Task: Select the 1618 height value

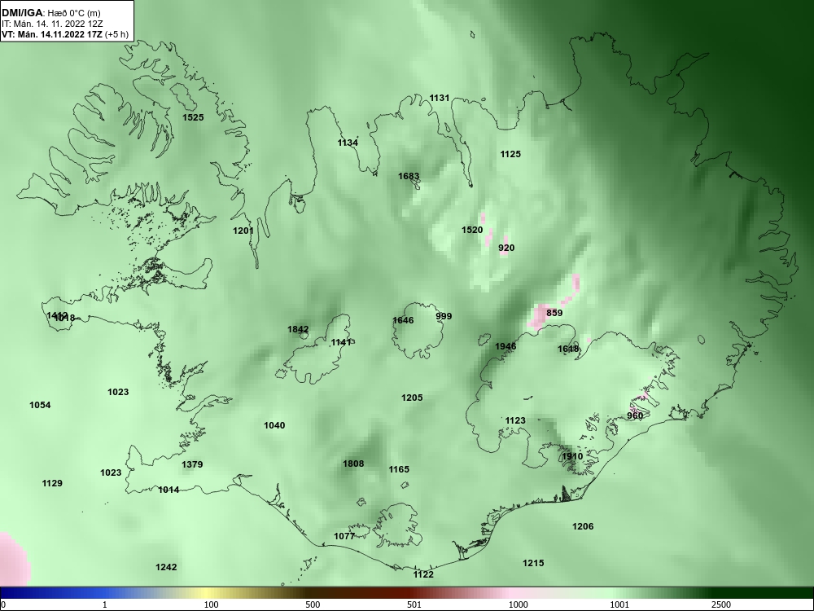Action: [568, 349]
